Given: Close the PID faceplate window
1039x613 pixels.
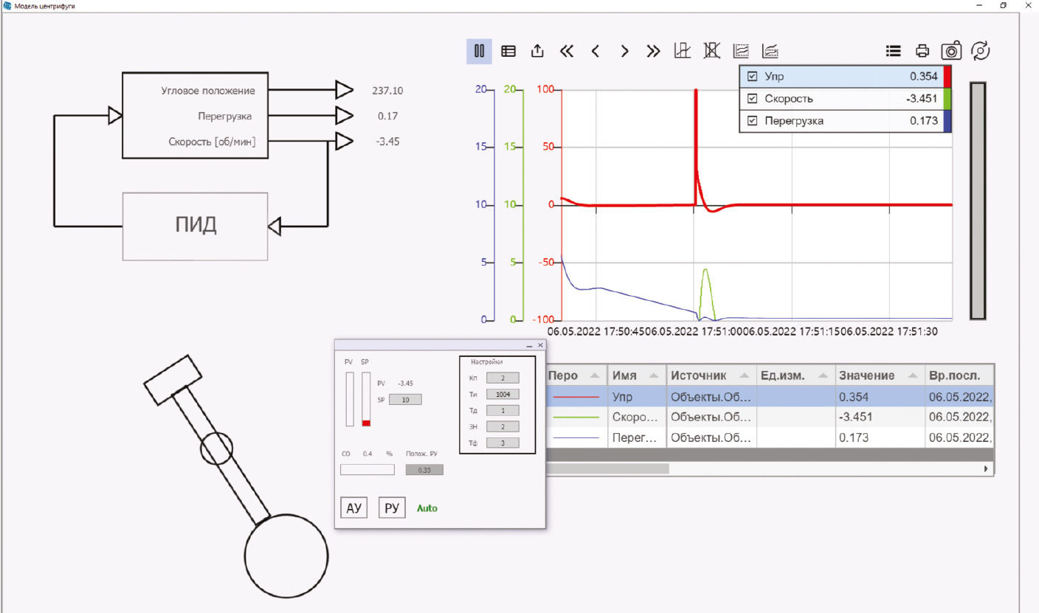Looking at the screenshot, I should pos(540,345).
